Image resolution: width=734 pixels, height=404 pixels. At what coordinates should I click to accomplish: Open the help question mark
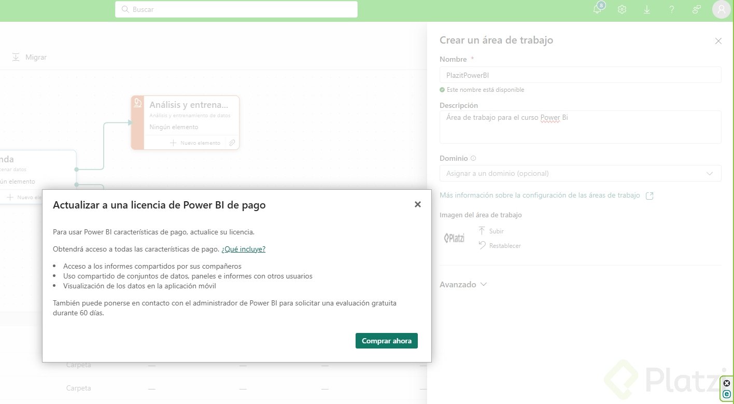[671, 9]
